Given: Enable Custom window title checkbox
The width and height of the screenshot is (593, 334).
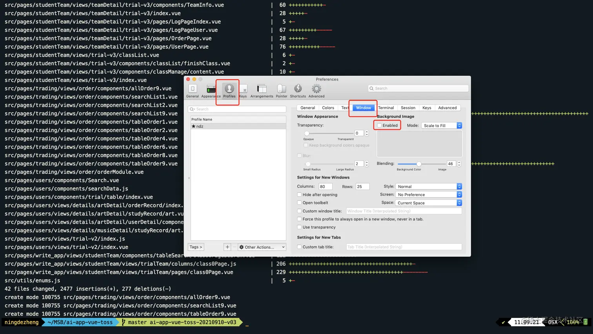Looking at the screenshot, I should pyautogui.click(x=300, y=211).
